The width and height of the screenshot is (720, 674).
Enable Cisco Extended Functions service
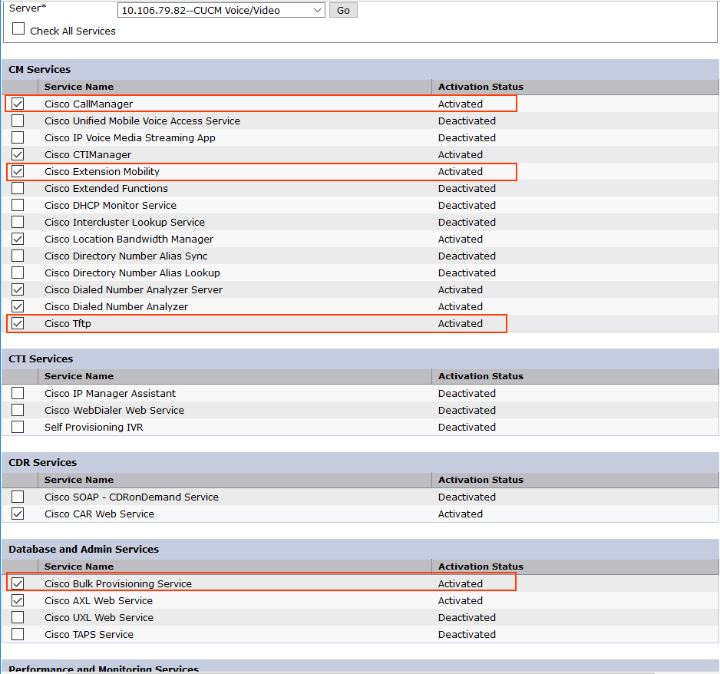18,188
